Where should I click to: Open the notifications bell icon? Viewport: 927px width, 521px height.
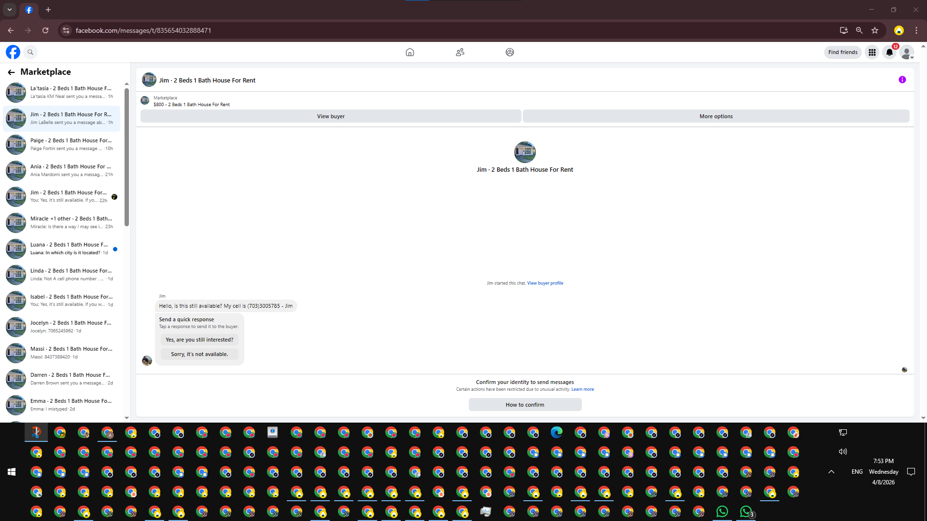tap(889, 52)
